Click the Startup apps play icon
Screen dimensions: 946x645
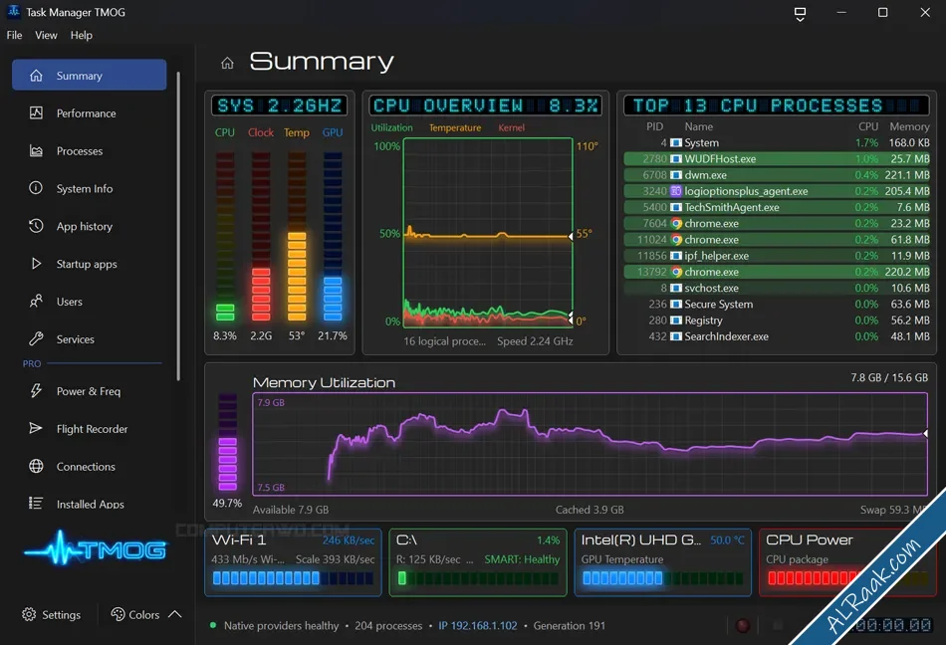(x=36, y=264)
